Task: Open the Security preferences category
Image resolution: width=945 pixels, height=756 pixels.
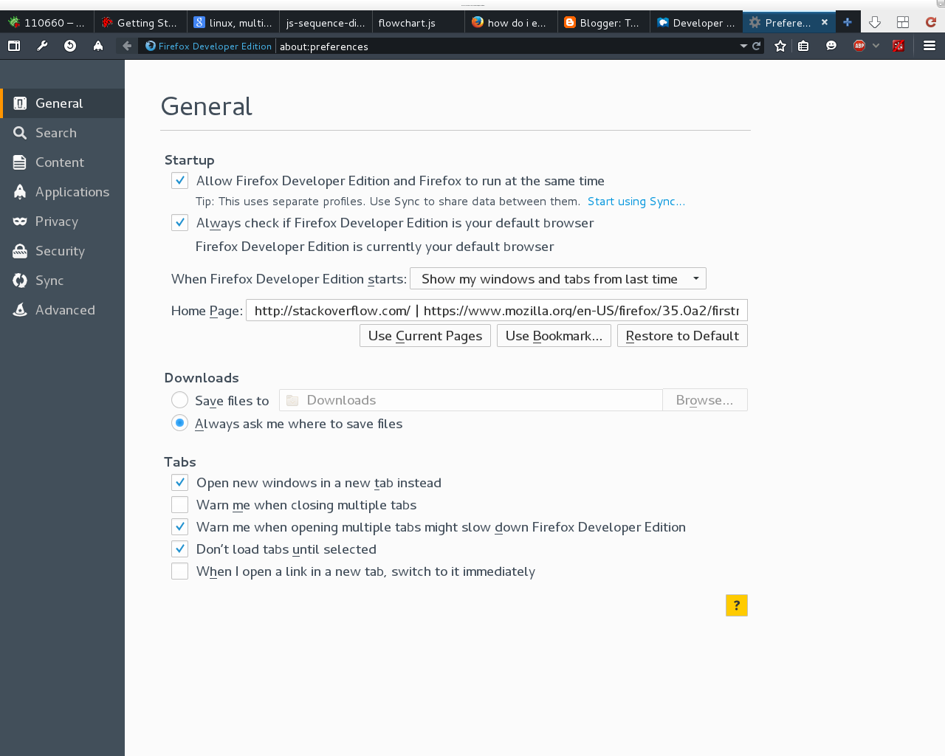Action: tap(63, 251)
